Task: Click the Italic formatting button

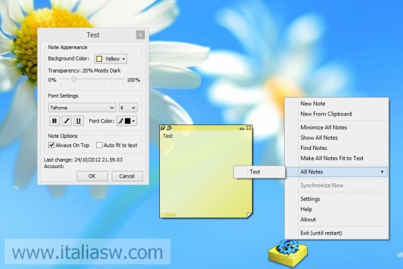Action: [x=67, y=121]
